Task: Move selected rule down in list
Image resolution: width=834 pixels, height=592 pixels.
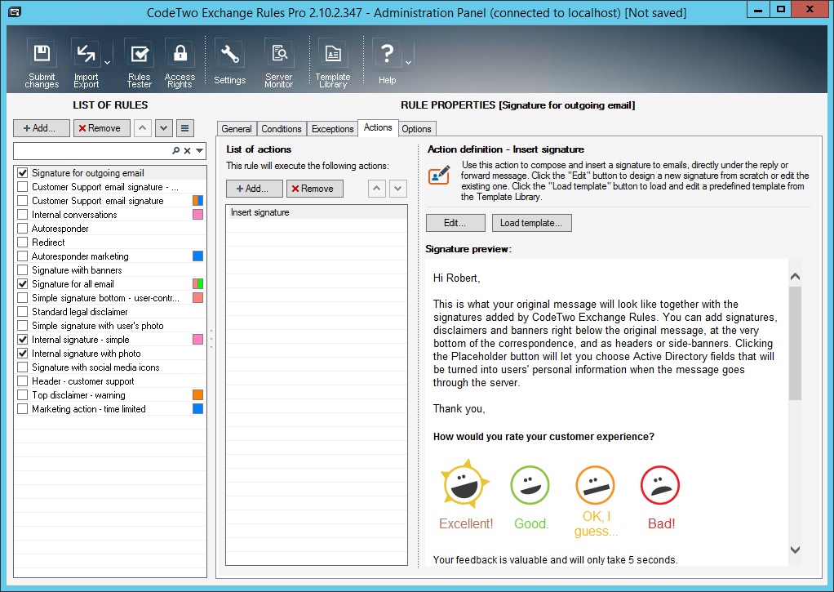Action: (x=163, y=127)
